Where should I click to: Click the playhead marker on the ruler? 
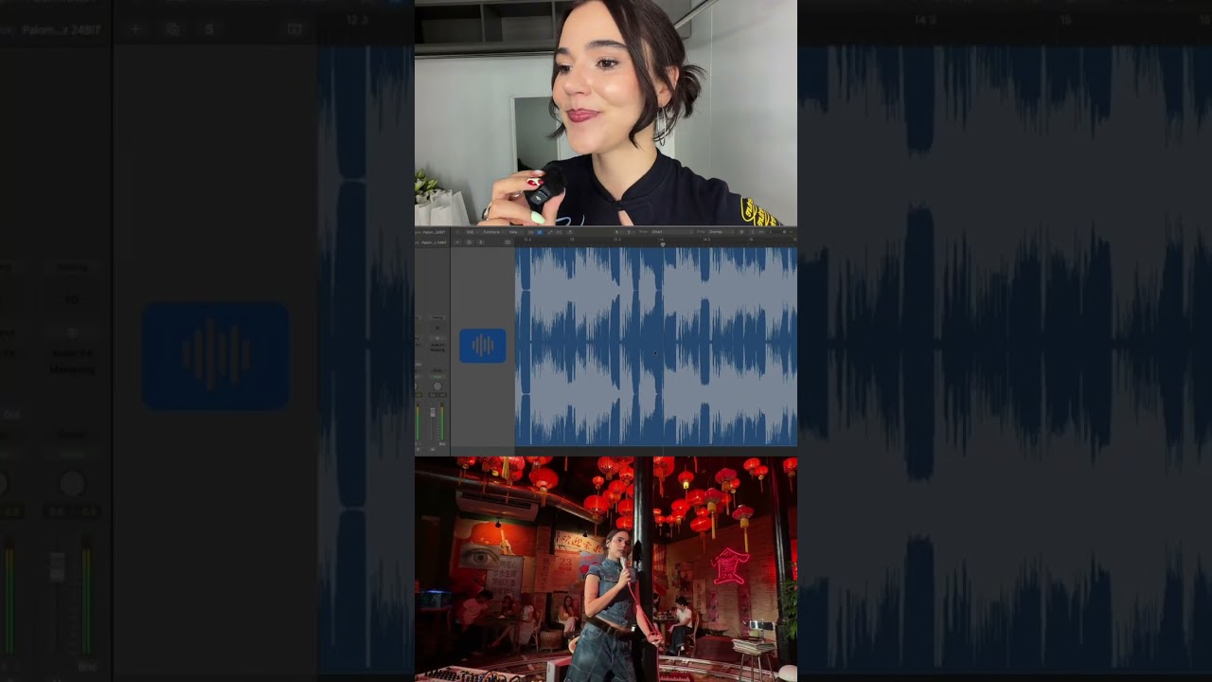[x=663, y=244]
